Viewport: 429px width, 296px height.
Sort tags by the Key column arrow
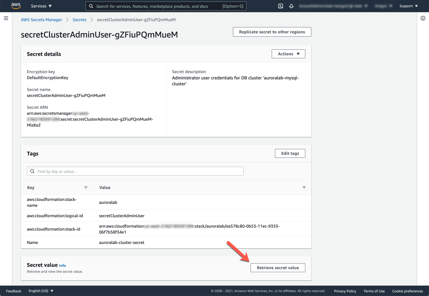click(x=86, y=188)
